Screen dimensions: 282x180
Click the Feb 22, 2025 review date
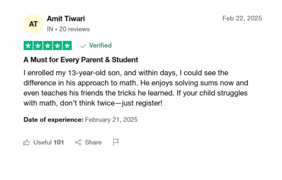242,18
